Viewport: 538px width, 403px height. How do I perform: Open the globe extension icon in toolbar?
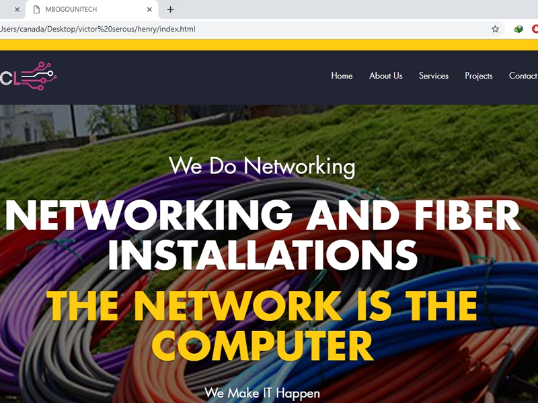518,29
